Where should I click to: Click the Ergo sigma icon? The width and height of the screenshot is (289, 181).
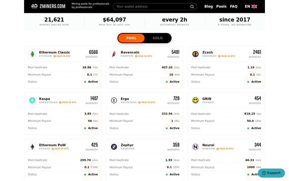tap(114, 100)
